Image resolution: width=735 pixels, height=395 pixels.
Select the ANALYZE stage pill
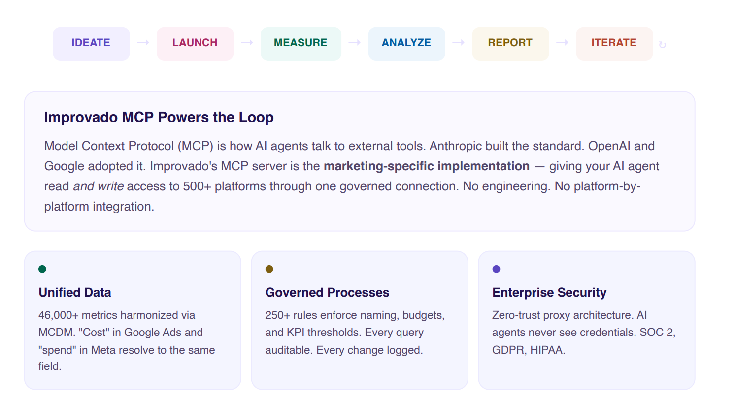(406, 43)
